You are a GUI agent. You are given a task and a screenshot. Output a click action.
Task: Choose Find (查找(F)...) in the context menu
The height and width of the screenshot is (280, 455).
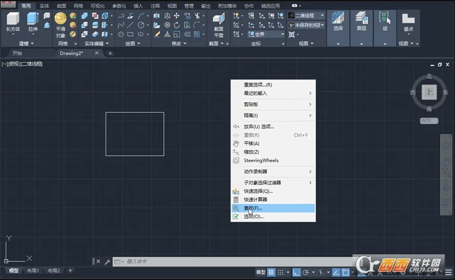pos(273,208)
